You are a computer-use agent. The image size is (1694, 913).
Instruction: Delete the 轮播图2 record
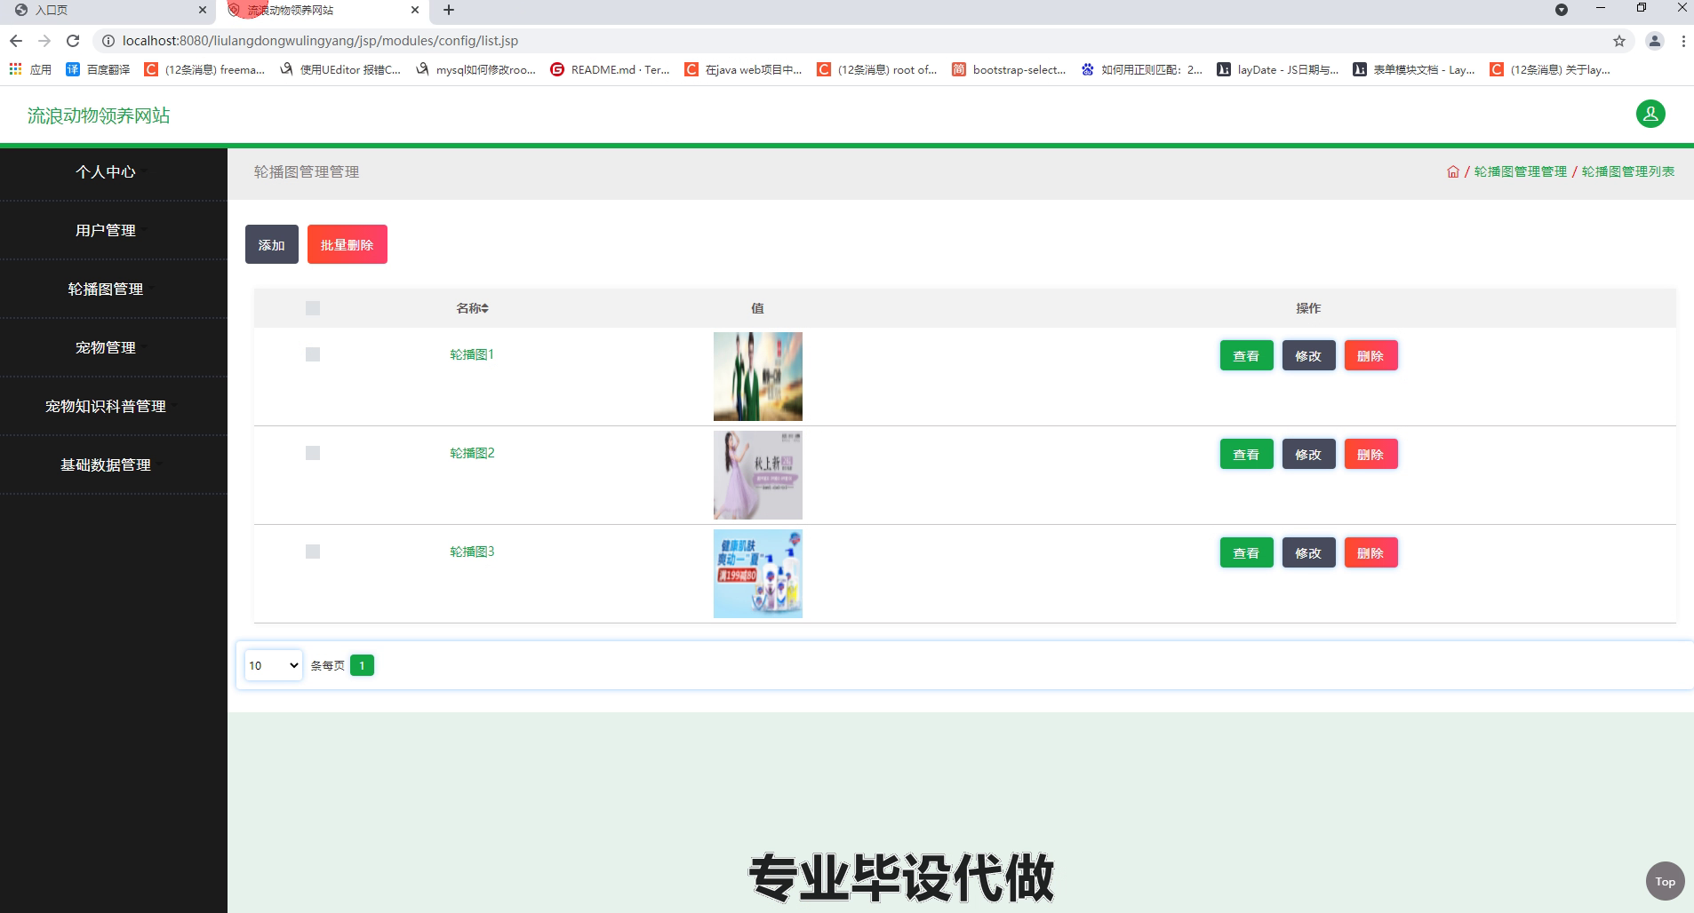pos(1370,454)
